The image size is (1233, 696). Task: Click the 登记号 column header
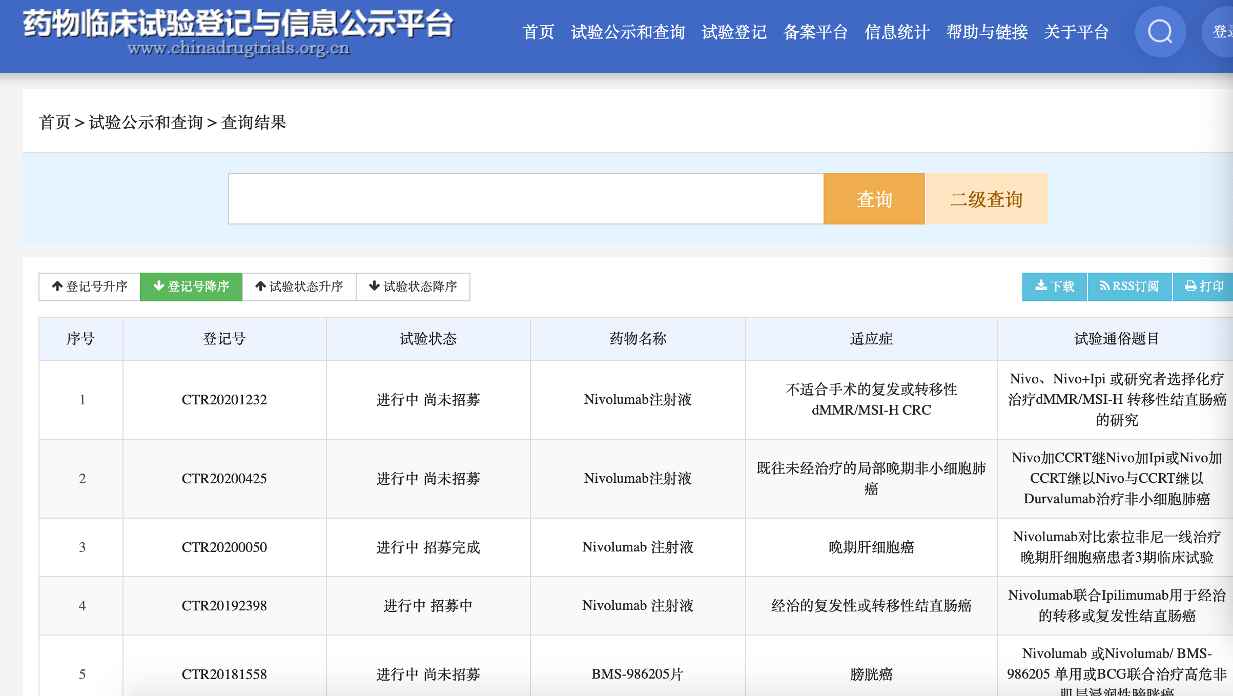(224, 339)
